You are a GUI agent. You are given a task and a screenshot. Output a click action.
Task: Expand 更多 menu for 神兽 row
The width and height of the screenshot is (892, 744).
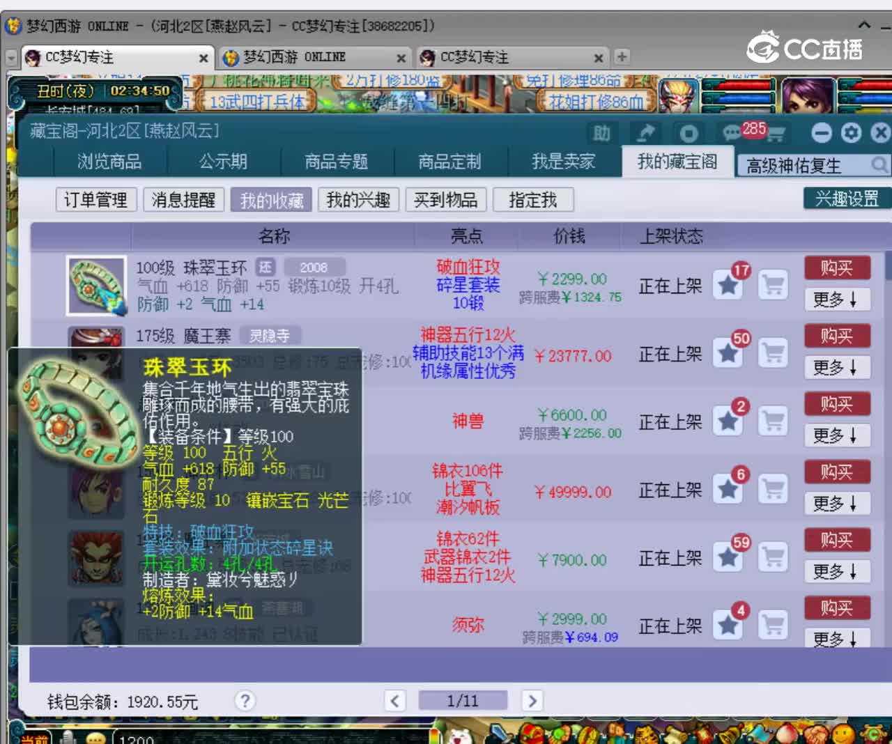(836, 435)
